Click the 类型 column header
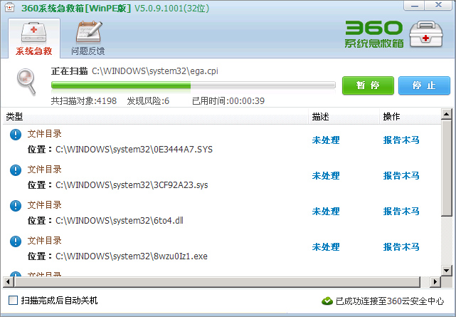456x317 pixels. 156,117
